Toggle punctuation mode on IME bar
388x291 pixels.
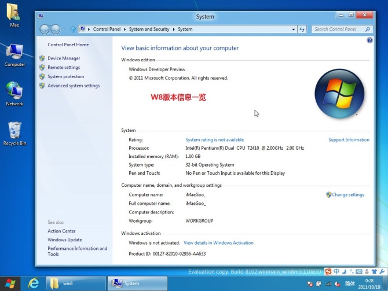point(352,271)
